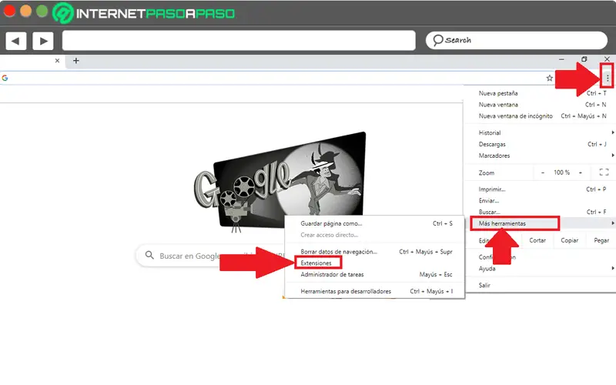Click the Google favicon in address bar
The height and width of the screenshot is (385, 616).
pos(5,78)
